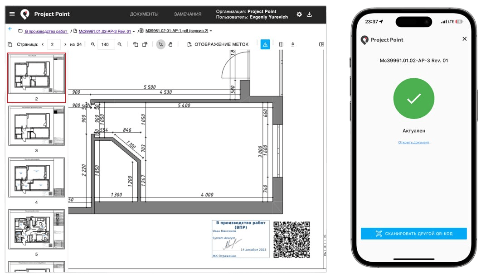Click the download icon in the top header
Image resolution: width=481 pixels, height=278 pixels.
[310, 14]
